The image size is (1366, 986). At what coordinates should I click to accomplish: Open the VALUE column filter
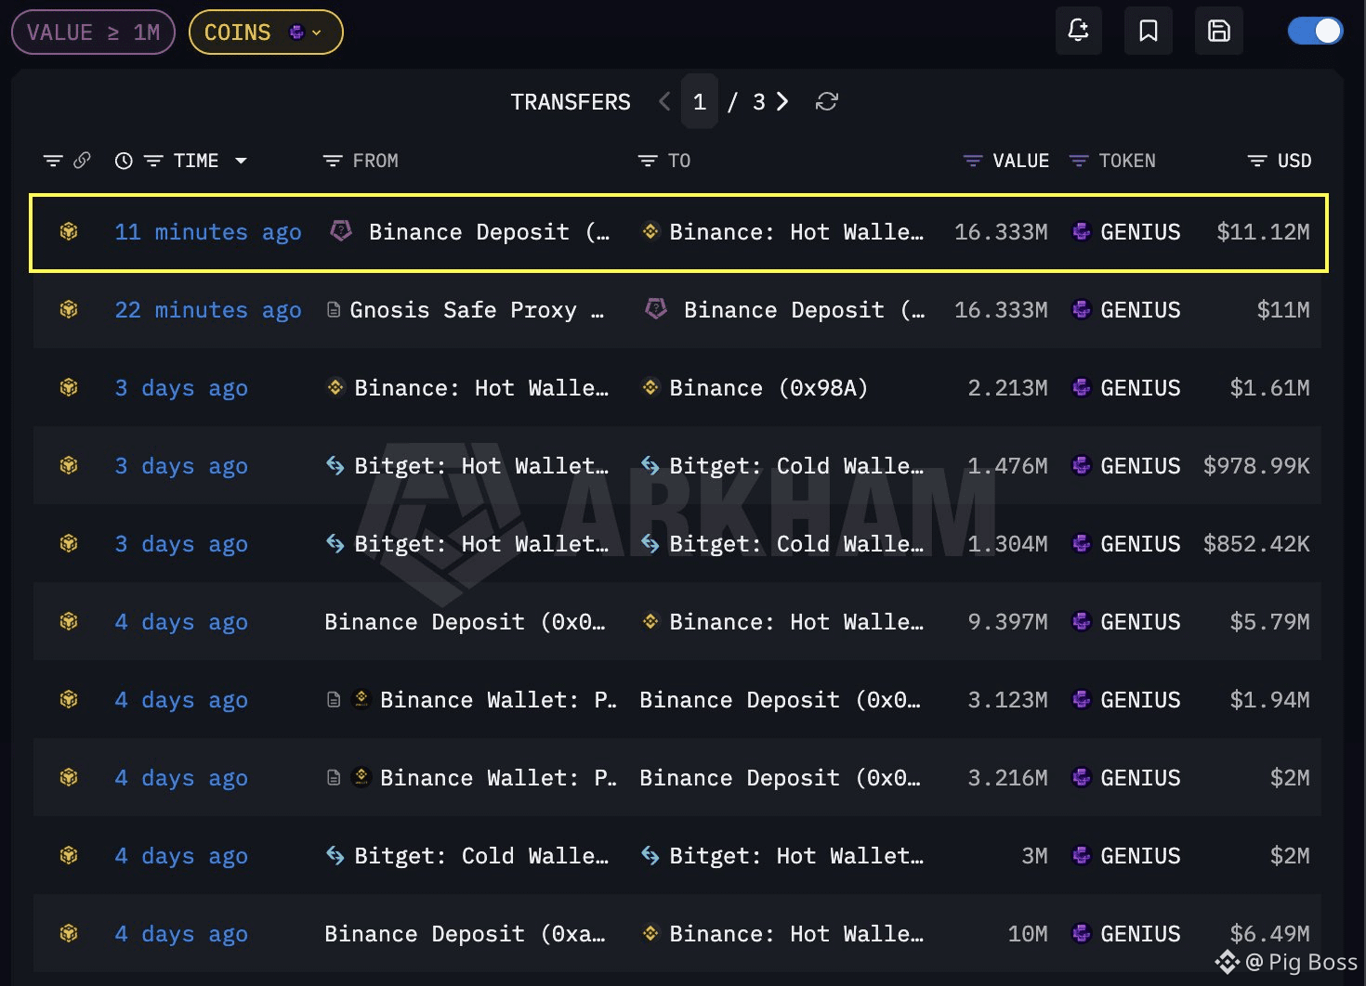pos(973,161)
